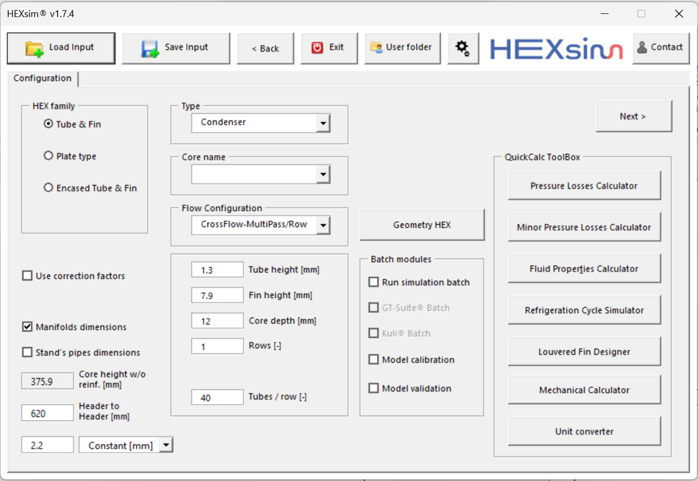Check Stand's pipes dimensions checkbox
The height and width of the screenshot is (481, 698).
[x=27, y=352]
